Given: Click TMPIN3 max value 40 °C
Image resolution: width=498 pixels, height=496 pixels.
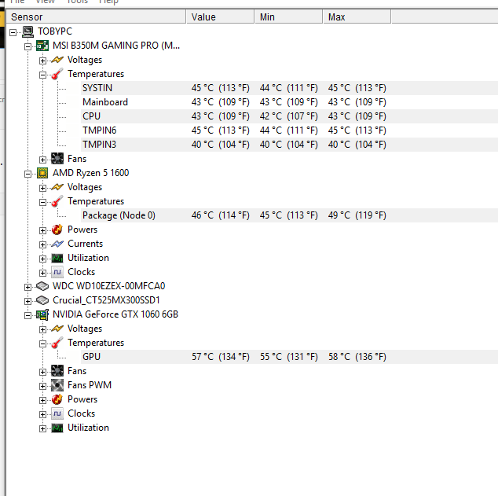Looking at the screenshot, I should (x=357, y=145).
